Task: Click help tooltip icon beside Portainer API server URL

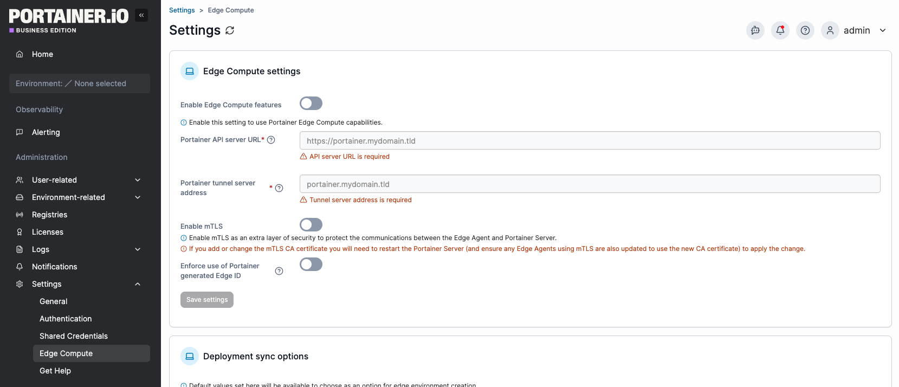Action: [271, 140]
